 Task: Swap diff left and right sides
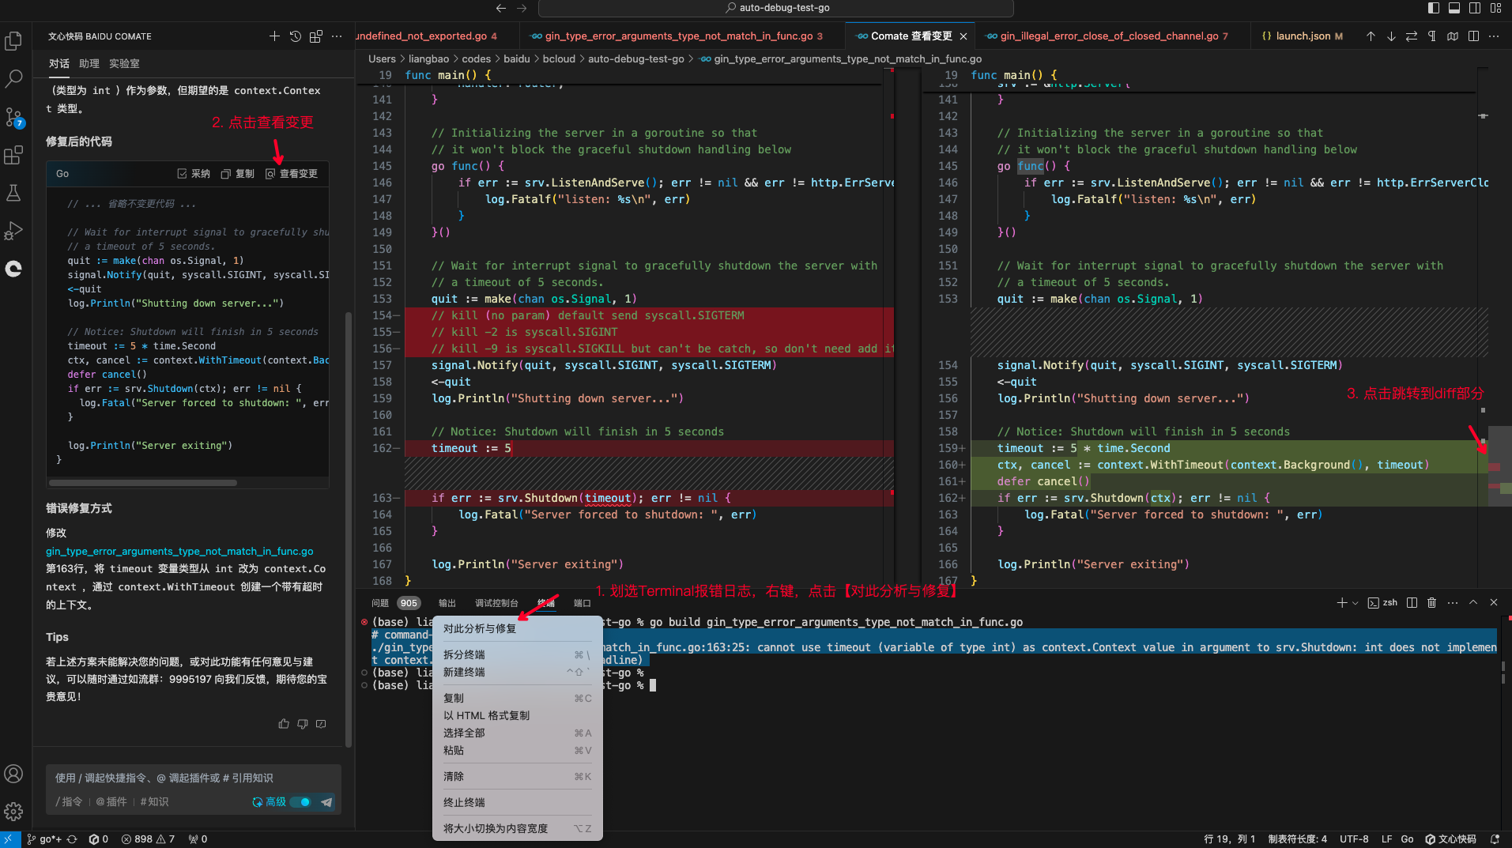pos(1412,36)
